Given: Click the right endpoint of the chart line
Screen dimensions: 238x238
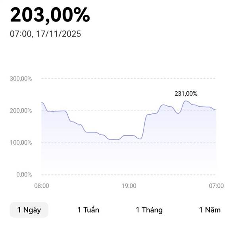Looking at the screenshot, I should [216, 110].
